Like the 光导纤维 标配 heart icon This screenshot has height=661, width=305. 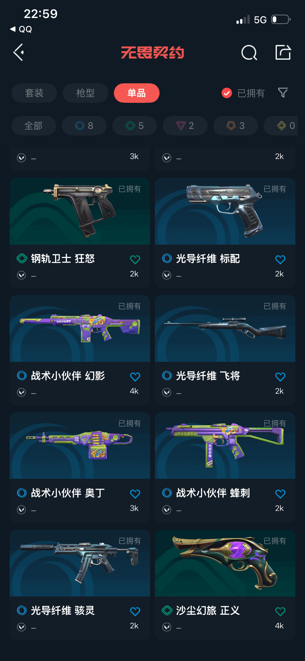click(x=280, y=259)
